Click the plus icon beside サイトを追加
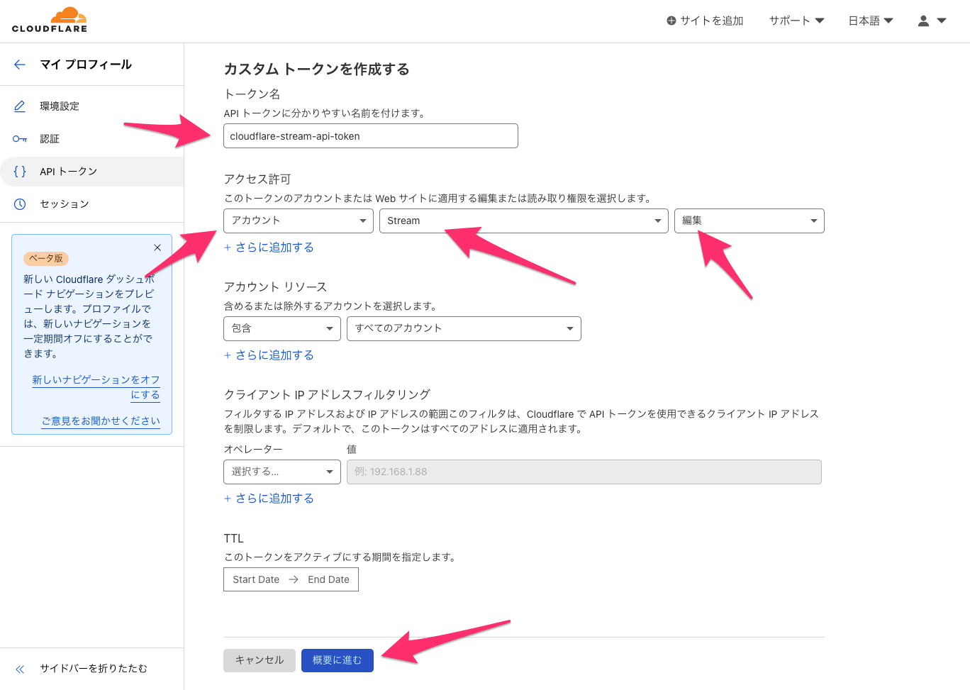Screen dimensions: 970x690 tap(670, 21)
